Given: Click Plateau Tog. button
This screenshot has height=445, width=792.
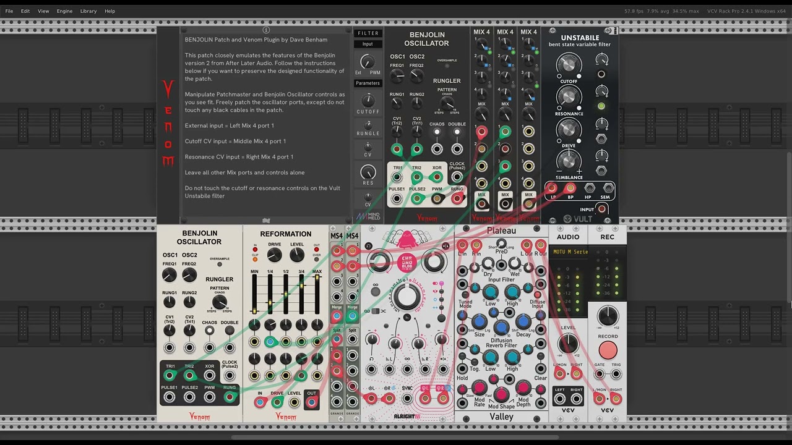Looking at the screenshot, I should 475,361.
